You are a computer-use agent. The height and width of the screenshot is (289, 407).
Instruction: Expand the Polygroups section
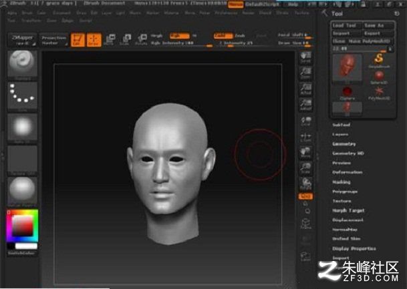345,192
